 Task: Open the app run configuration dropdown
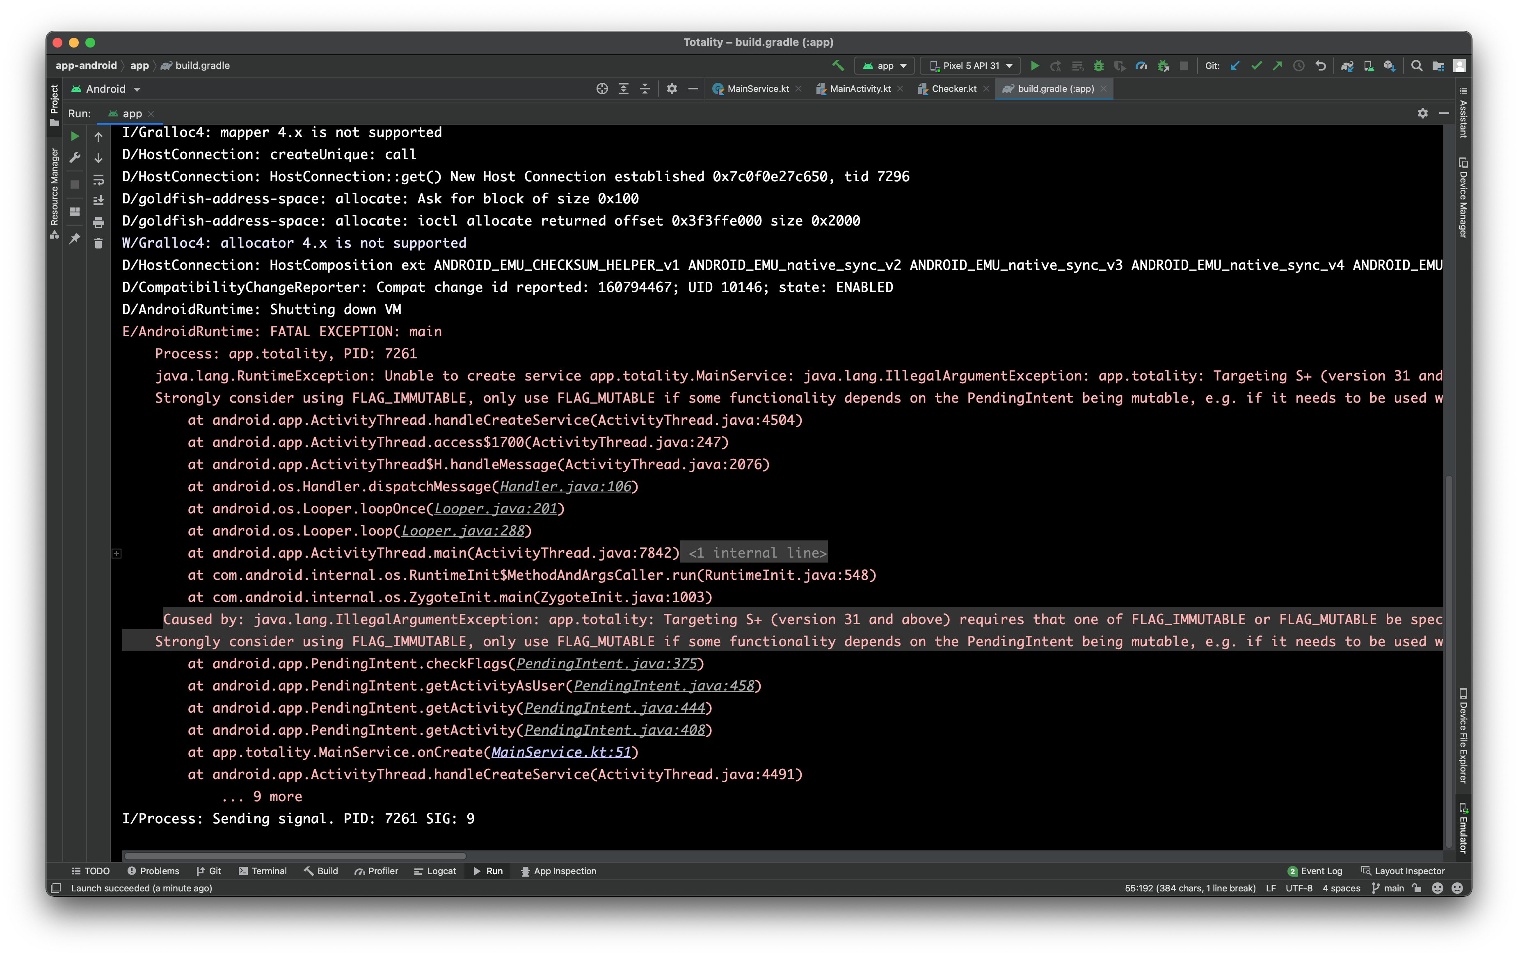point(885,66)
